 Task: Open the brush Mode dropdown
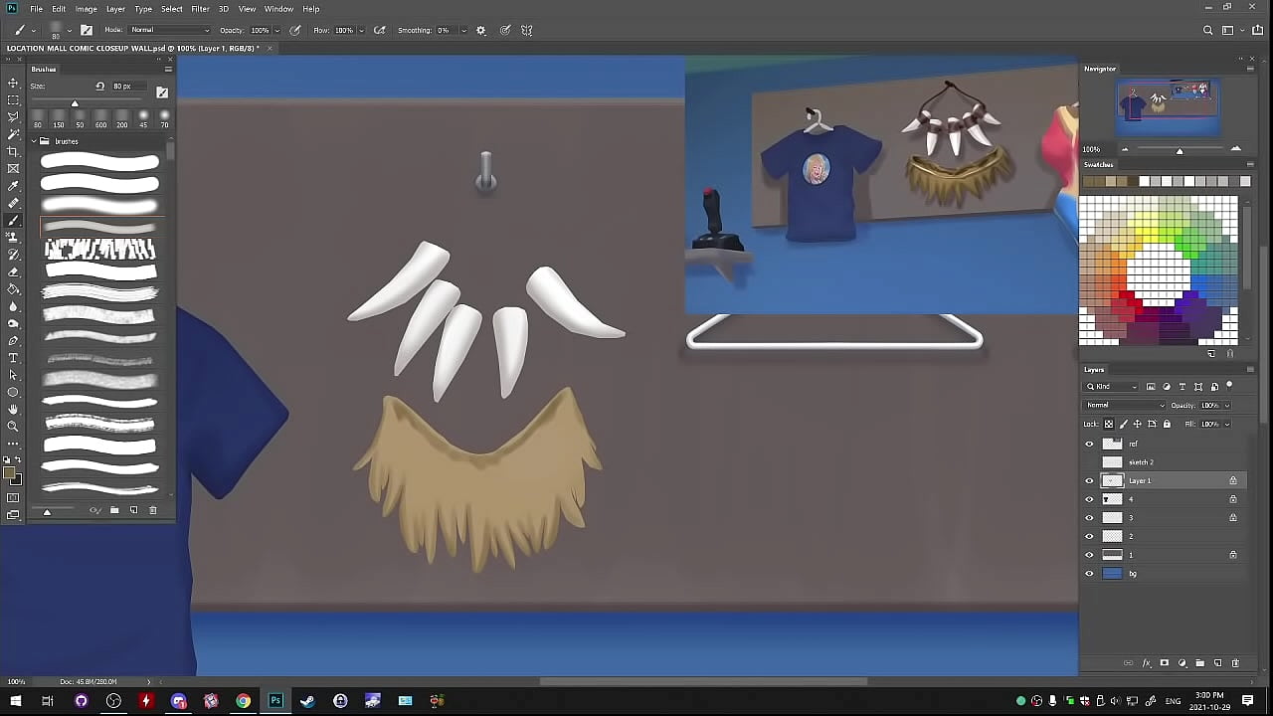[169, 30]
